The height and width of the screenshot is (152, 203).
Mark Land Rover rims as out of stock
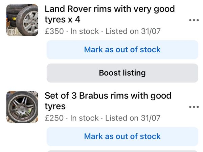click(x=122, y=50)
